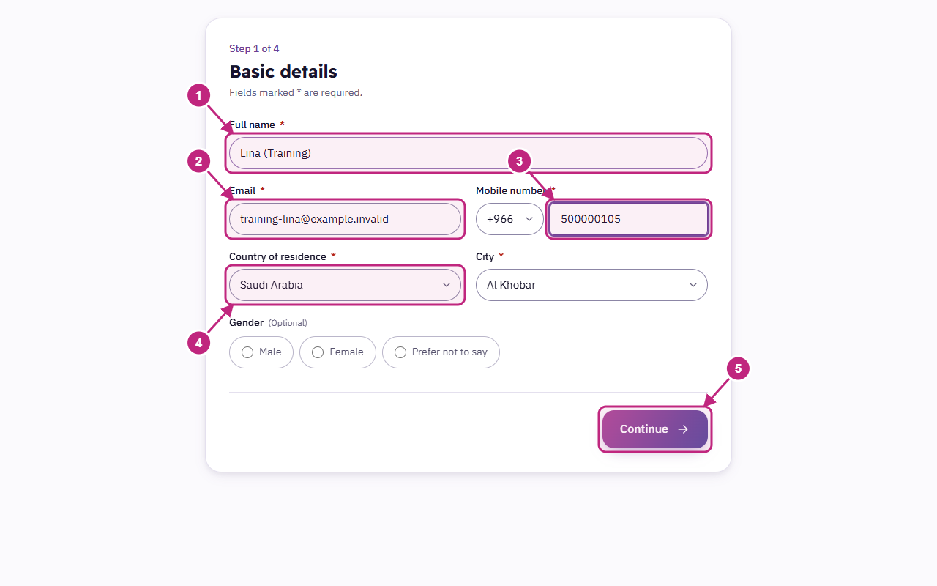Click the Continue button
Image resolution: width=937 pixels, height=586 pixels.
(x=655, y=429)
